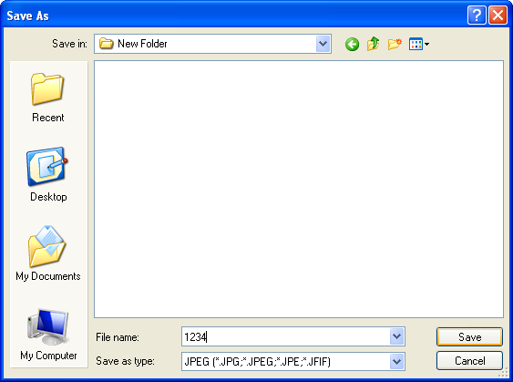Open My Documents shortcut

click(x=47, y=253)
